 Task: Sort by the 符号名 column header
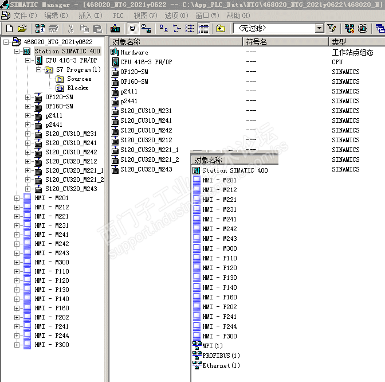(x=285, y=42)
